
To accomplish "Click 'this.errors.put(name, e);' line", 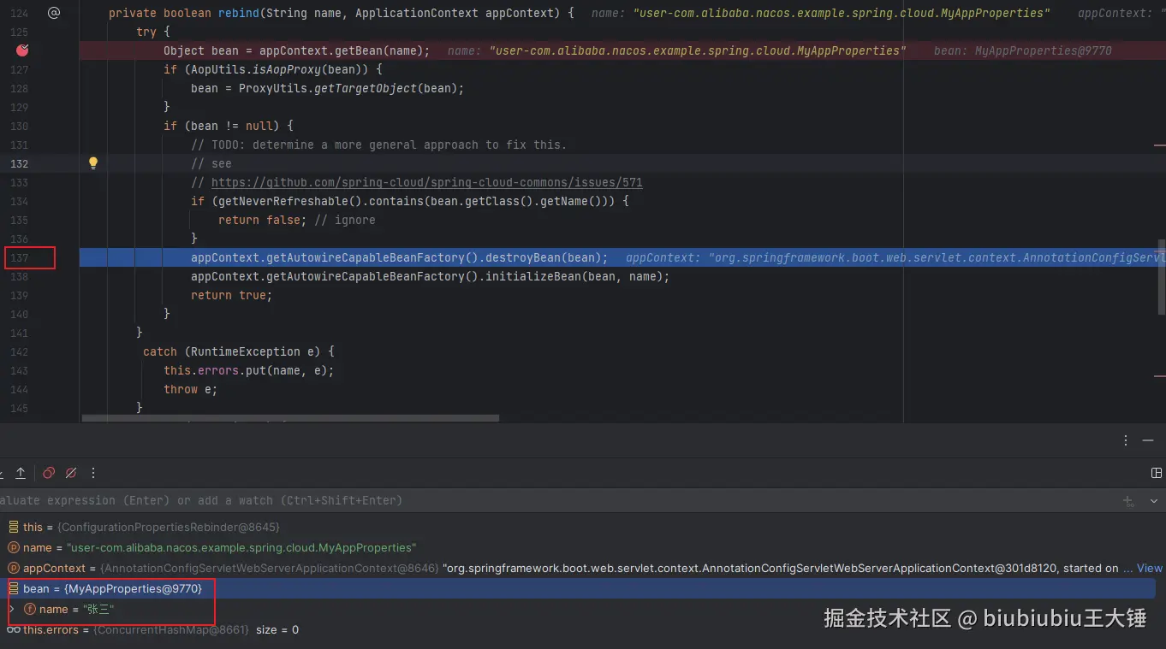I will pyautogui.click(x=248, y=370).
